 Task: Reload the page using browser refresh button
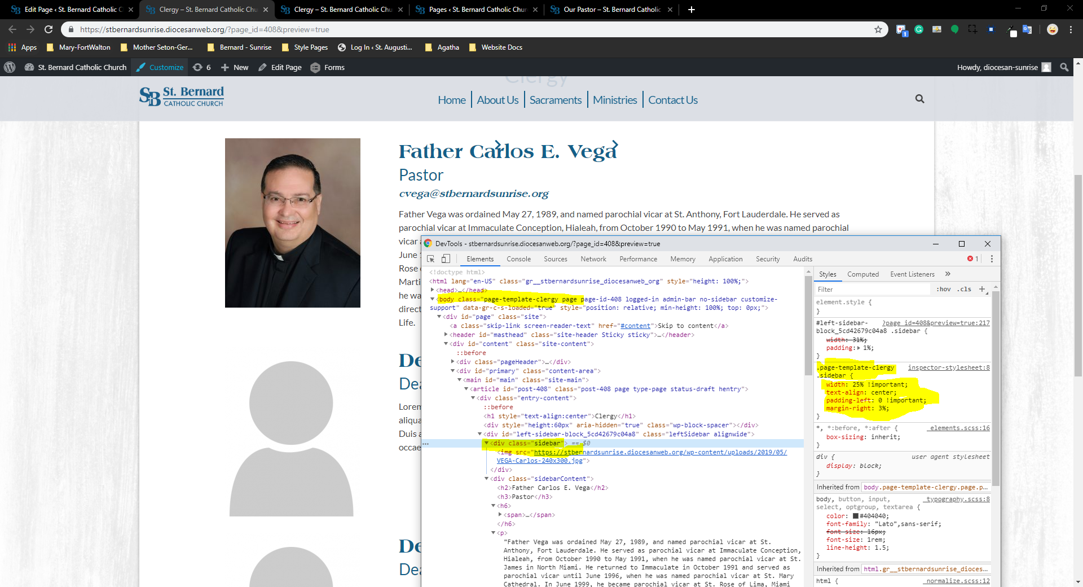49,29
